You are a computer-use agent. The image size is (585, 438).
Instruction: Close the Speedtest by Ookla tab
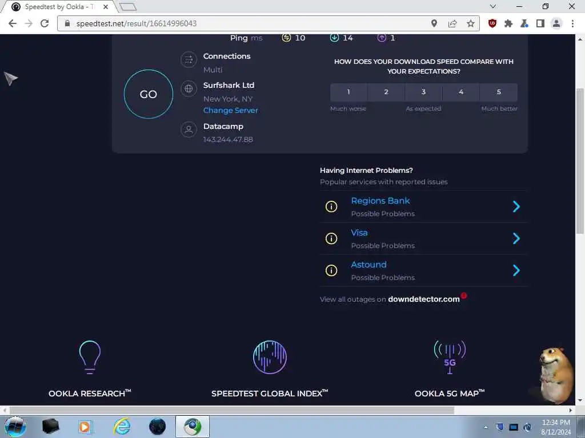pyautogui.click(x=106, y=7)
